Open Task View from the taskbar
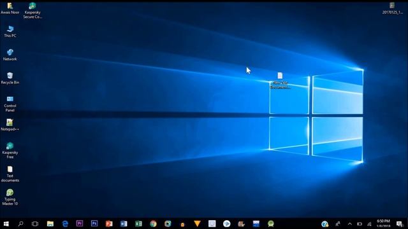408x229 pixels. point(35,223)
